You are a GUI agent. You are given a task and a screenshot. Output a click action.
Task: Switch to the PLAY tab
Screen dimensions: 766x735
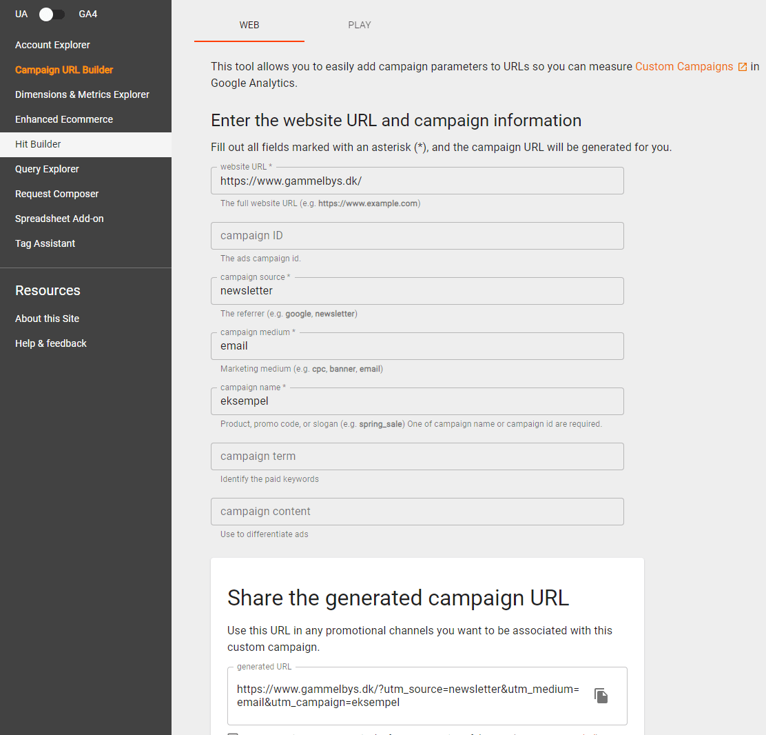tap(360, 25)
